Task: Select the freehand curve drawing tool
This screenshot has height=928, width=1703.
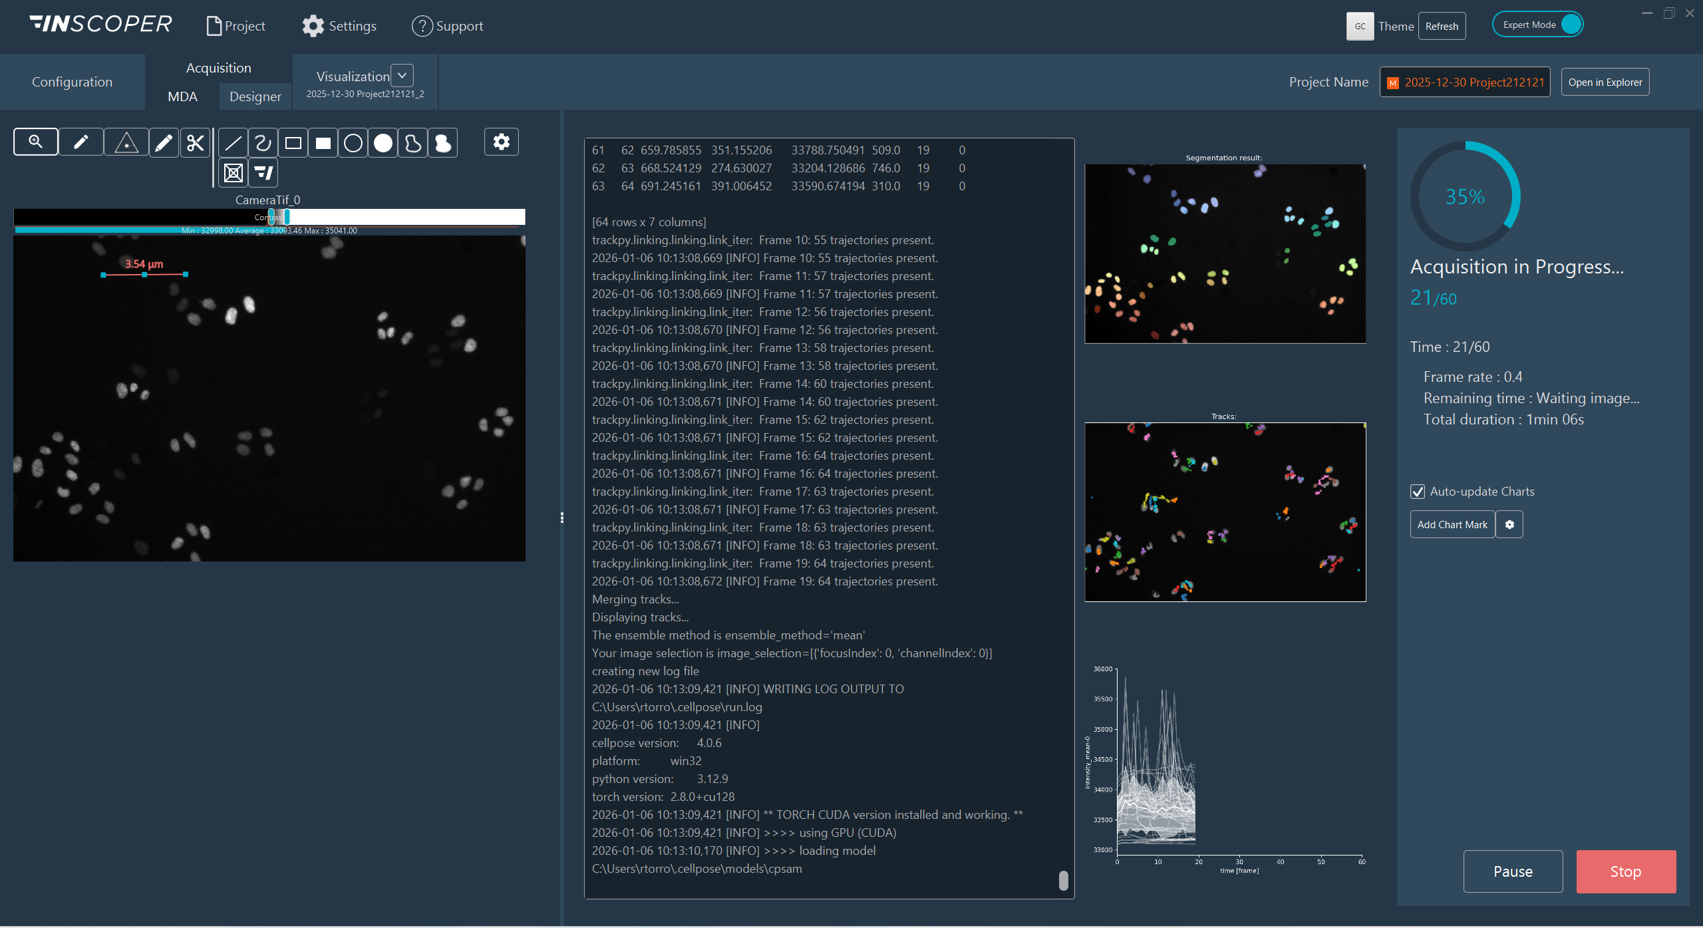Action: coord(263,143)
